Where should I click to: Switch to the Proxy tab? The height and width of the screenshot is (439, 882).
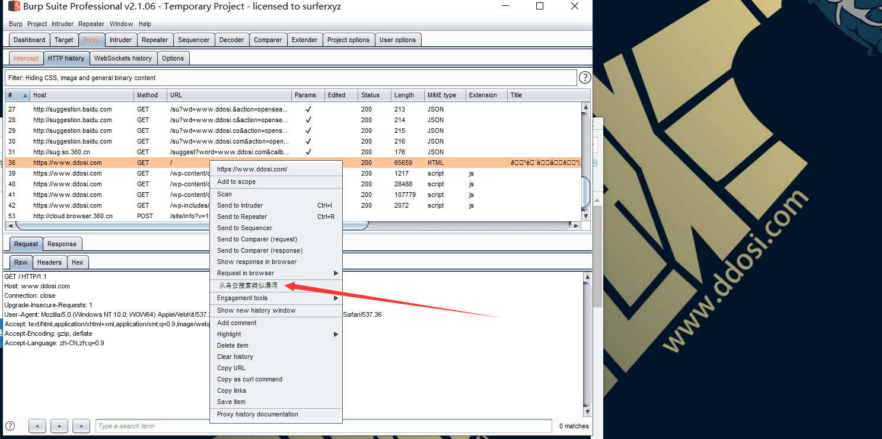click(x=91, y=40)
